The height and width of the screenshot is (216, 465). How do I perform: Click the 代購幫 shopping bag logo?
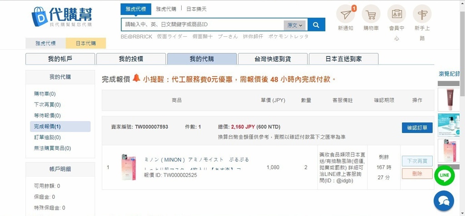[x=62, y=17]
